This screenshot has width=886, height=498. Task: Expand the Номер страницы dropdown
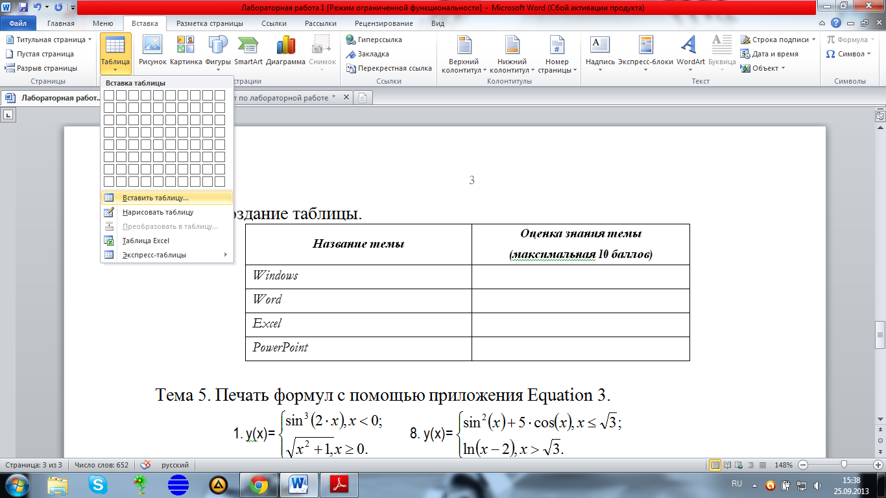click(x=557, y=53)
